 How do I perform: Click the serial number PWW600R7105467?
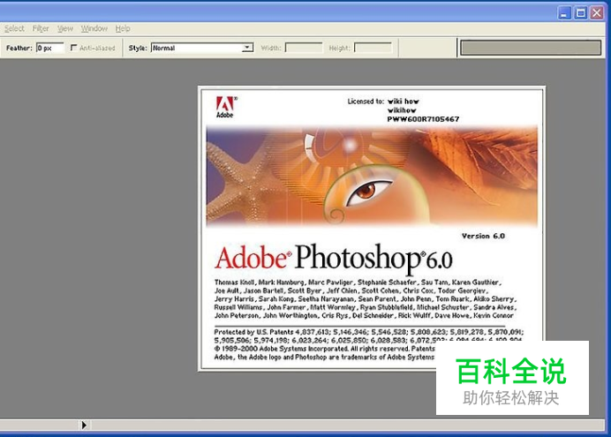(x=423, y=119)
